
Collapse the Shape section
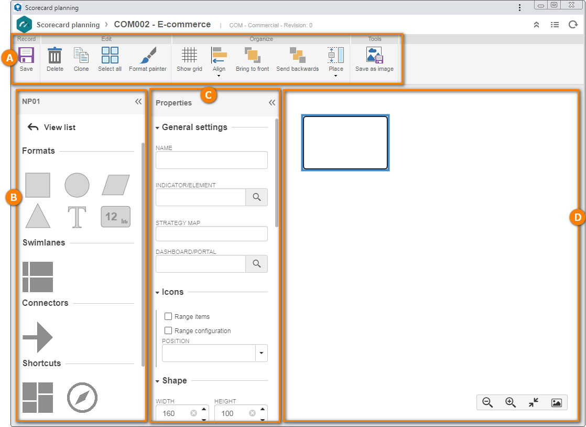pos(157,381)
